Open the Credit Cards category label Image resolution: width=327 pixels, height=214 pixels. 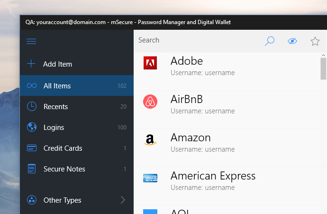point(63,148)
